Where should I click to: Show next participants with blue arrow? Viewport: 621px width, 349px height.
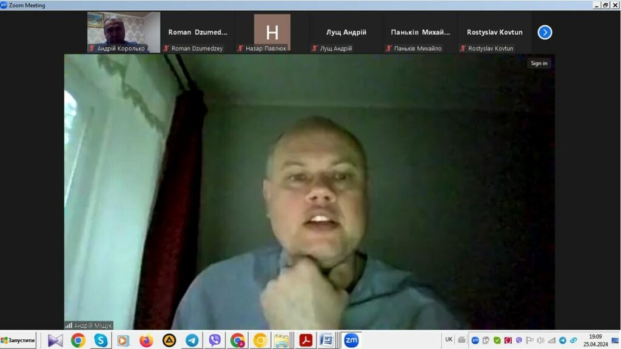click(x=545, y=32)
